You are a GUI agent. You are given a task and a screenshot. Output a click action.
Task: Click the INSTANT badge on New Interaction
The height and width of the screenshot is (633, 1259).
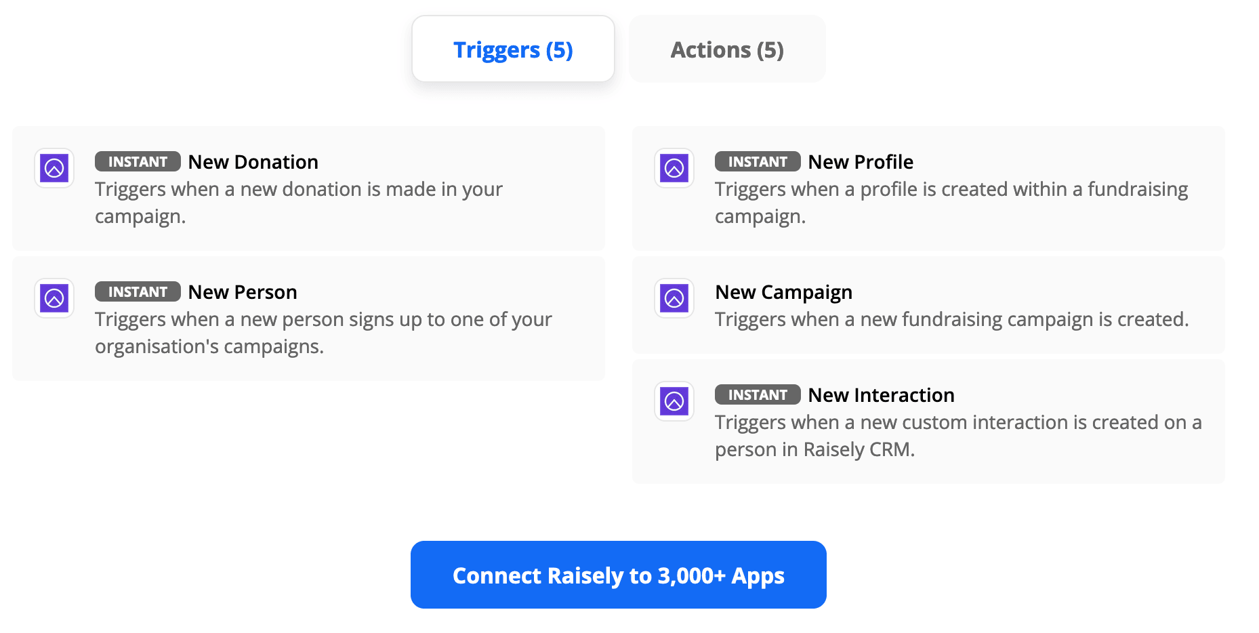(x=758, y=395)
